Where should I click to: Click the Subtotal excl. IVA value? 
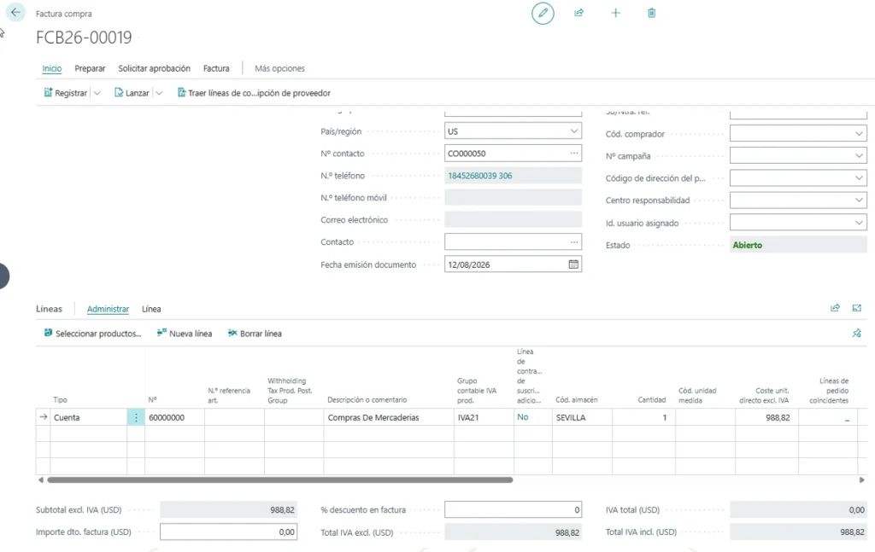[228, 509]
